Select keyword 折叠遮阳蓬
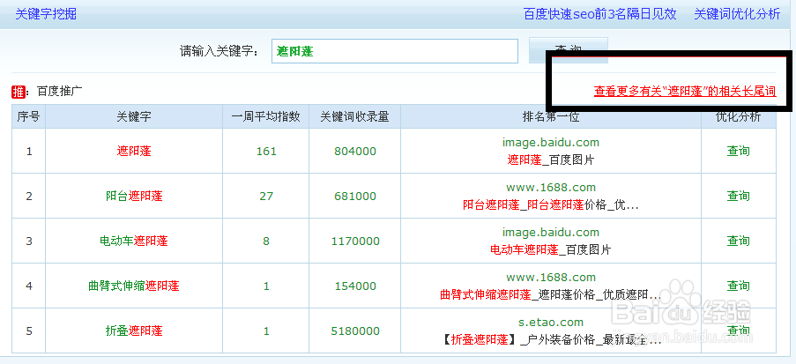Viewport: 796px width, 364px height. pyautogui.click(x=134, y=331)
